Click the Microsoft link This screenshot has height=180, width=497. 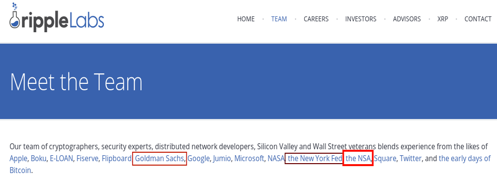249,159
